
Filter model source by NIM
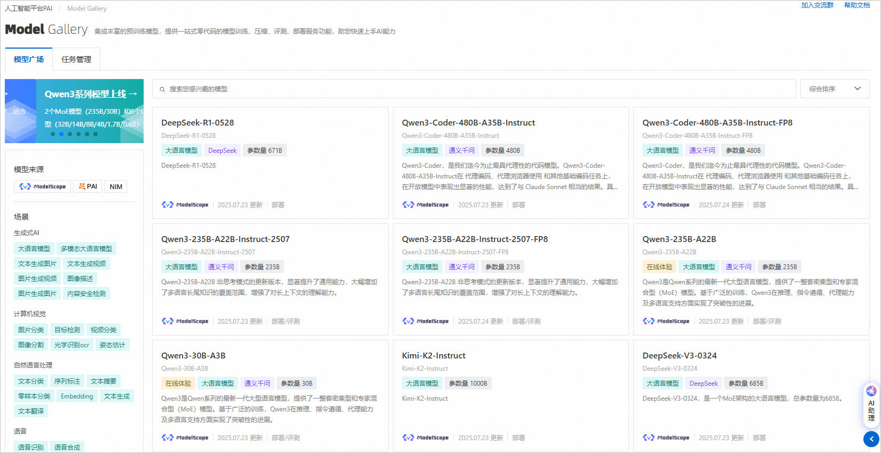pyautogui.click(x=116, y=186)
